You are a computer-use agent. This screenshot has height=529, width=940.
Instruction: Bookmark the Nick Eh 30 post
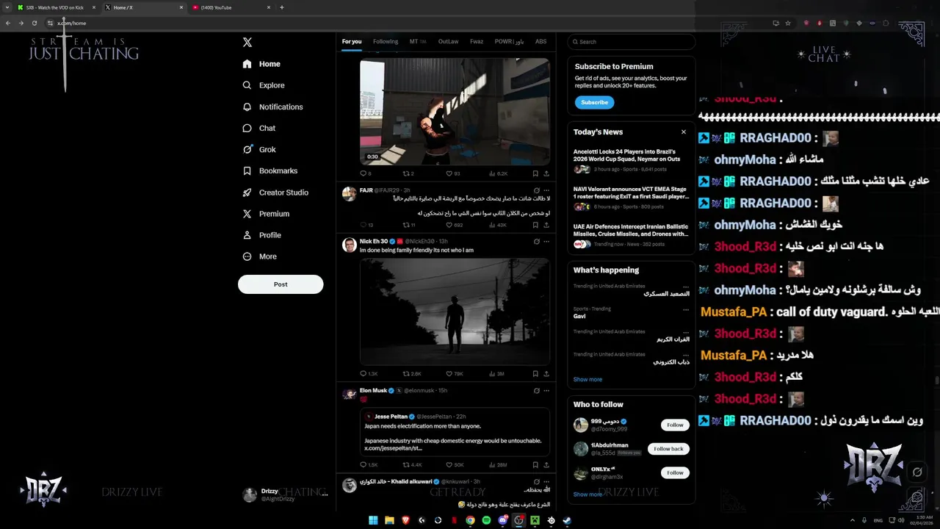point(535,374)
